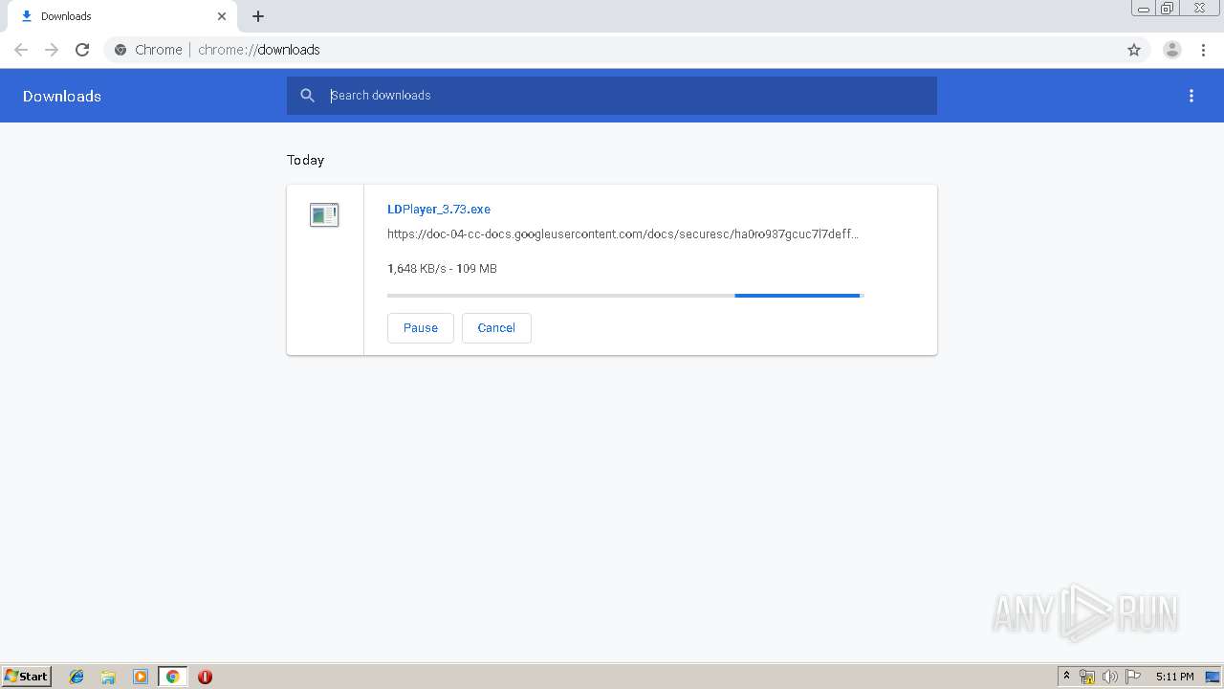1224x689 pixels.
Task: Show hidden system tray icons
Action: click(x=1067, y=677)
